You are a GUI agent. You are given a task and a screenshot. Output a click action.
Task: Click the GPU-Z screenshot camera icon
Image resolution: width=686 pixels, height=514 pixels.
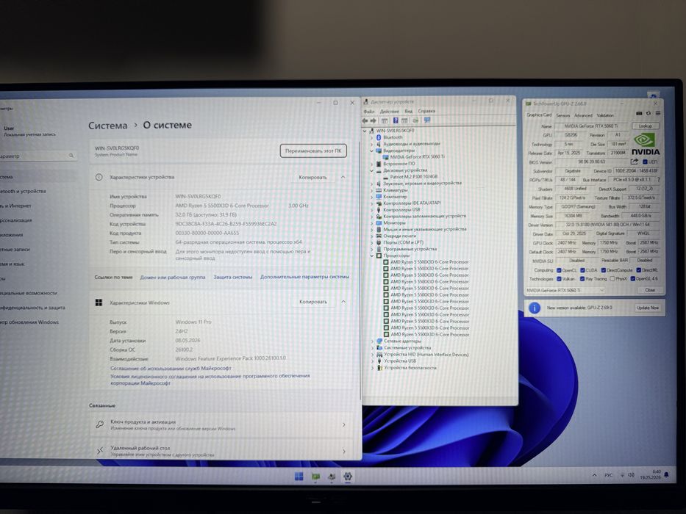(x=639, y=114)
